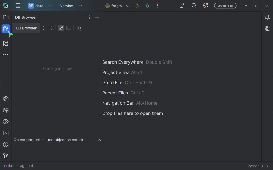Open Python Packages tool window

6,110
